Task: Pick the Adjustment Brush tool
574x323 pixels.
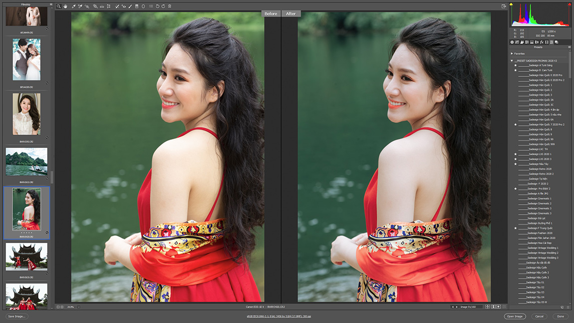Action: point(130,6)
